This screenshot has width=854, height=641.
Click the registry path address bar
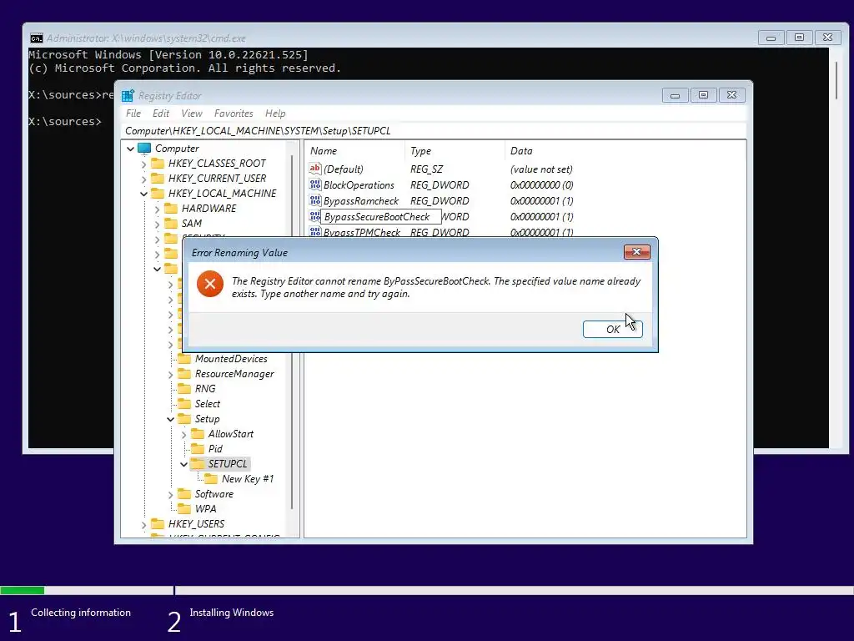coord(434,131)
